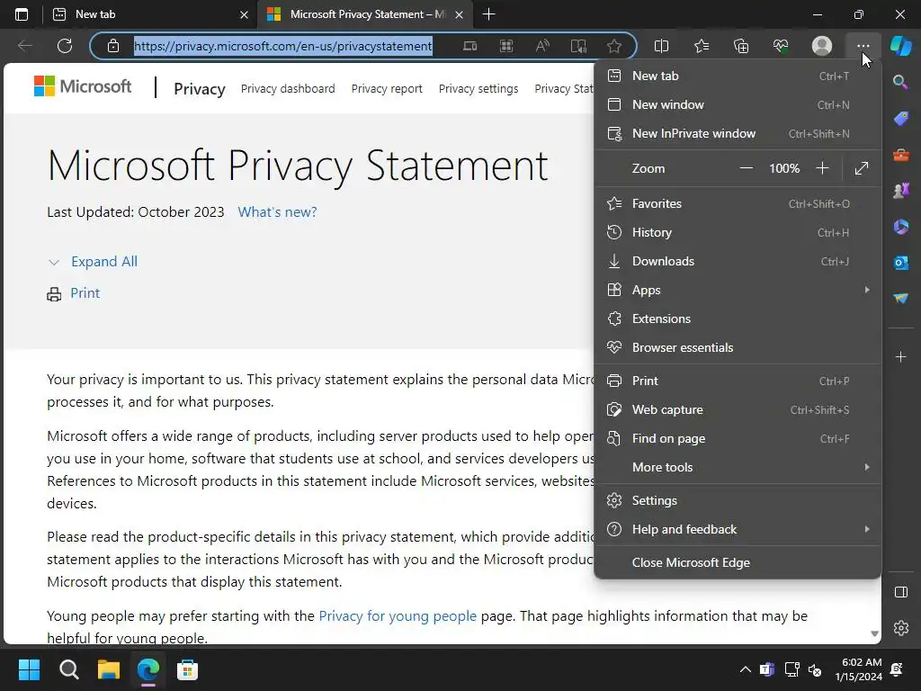921x691 pixels.
Task: Open Copilot sidebar icon
Action: (x=901, y=46)
